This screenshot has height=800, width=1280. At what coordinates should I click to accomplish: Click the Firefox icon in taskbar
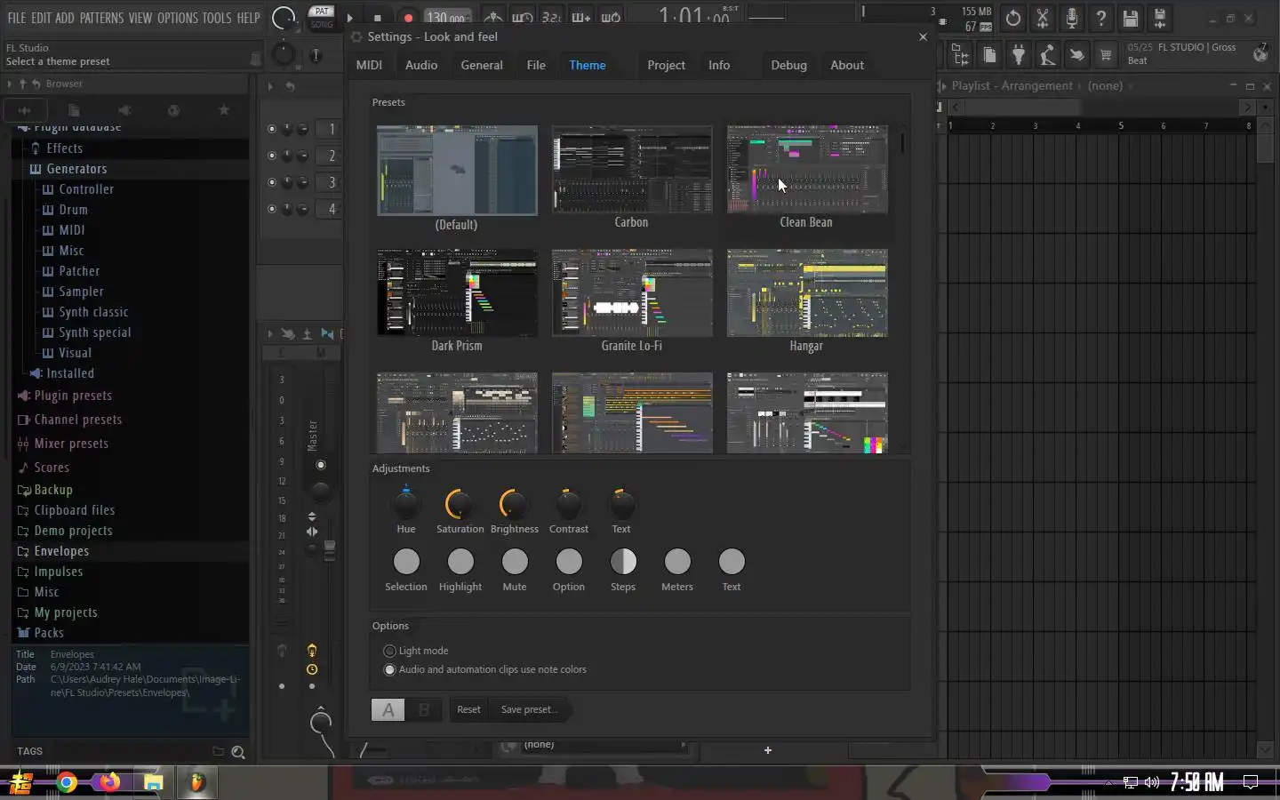[110, 782]
